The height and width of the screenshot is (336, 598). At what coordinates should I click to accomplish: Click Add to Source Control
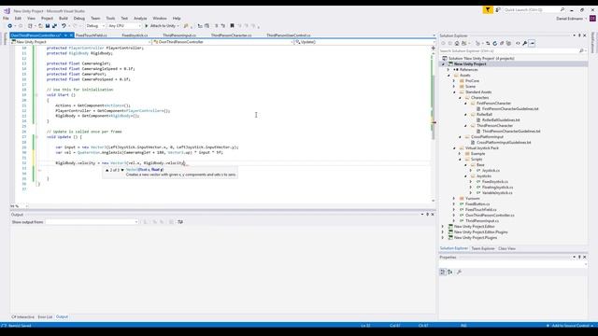click(x=570, y=326)
